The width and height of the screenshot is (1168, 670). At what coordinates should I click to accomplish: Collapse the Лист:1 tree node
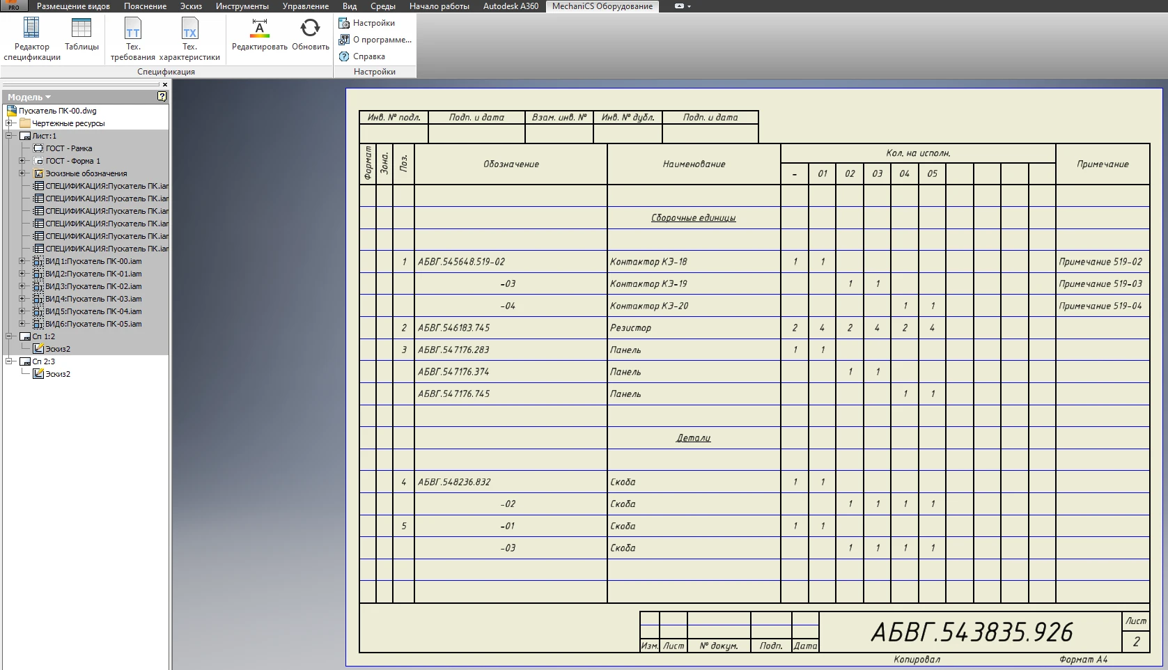click(x=10, y=136)
